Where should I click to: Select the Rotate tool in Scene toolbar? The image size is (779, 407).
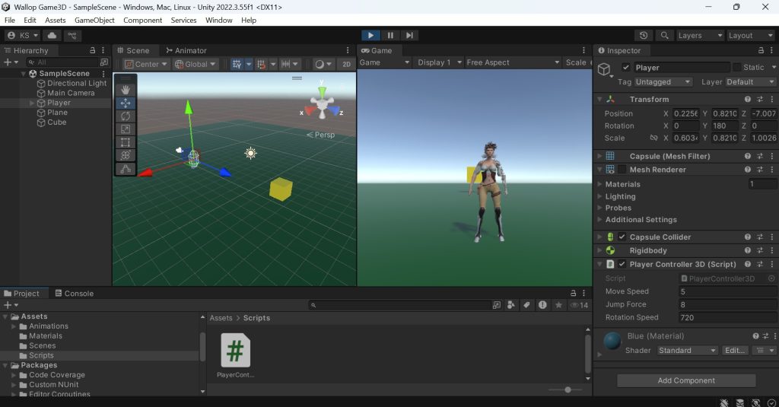(126, 116)
